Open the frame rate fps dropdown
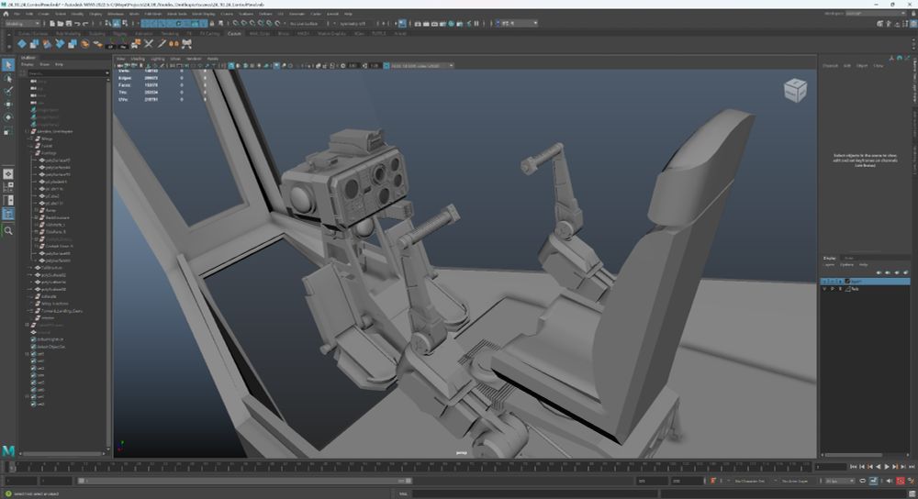The image size is (918, 499). [840, 481]
